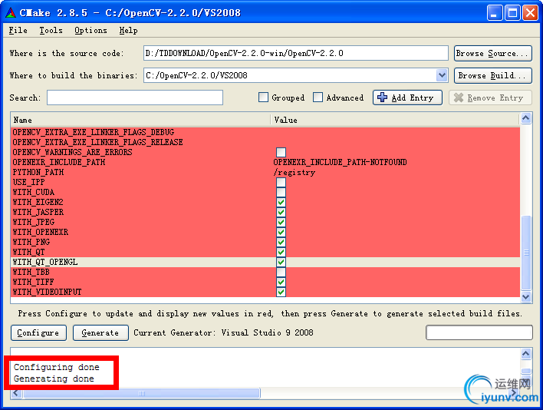Viewport: 543px width, 410px height.
Task: Click the Generating done log line
Action: click(54, 379)
